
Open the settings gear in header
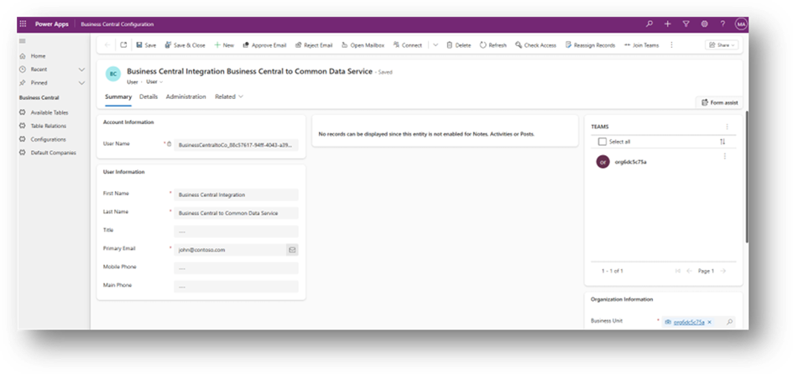(x=705, y=23)
